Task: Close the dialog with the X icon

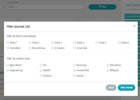Action: 134,26
